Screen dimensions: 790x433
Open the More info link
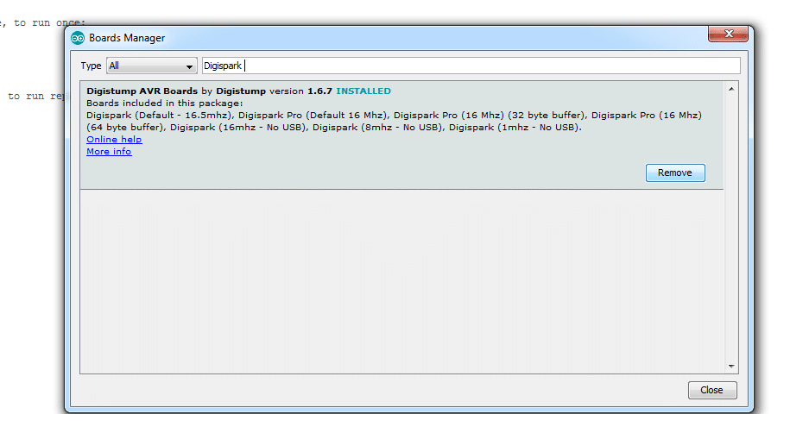(109, 152)
